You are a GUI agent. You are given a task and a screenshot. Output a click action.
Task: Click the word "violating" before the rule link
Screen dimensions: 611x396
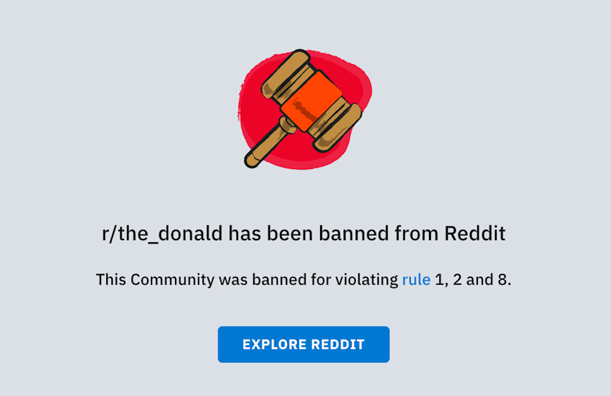[367, 280]
